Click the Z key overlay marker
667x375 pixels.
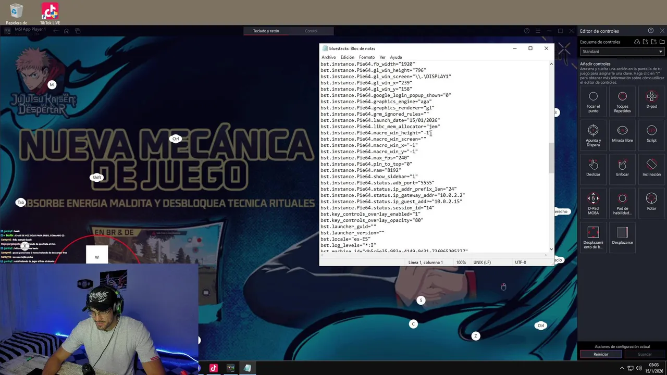(x=475, y=336)
